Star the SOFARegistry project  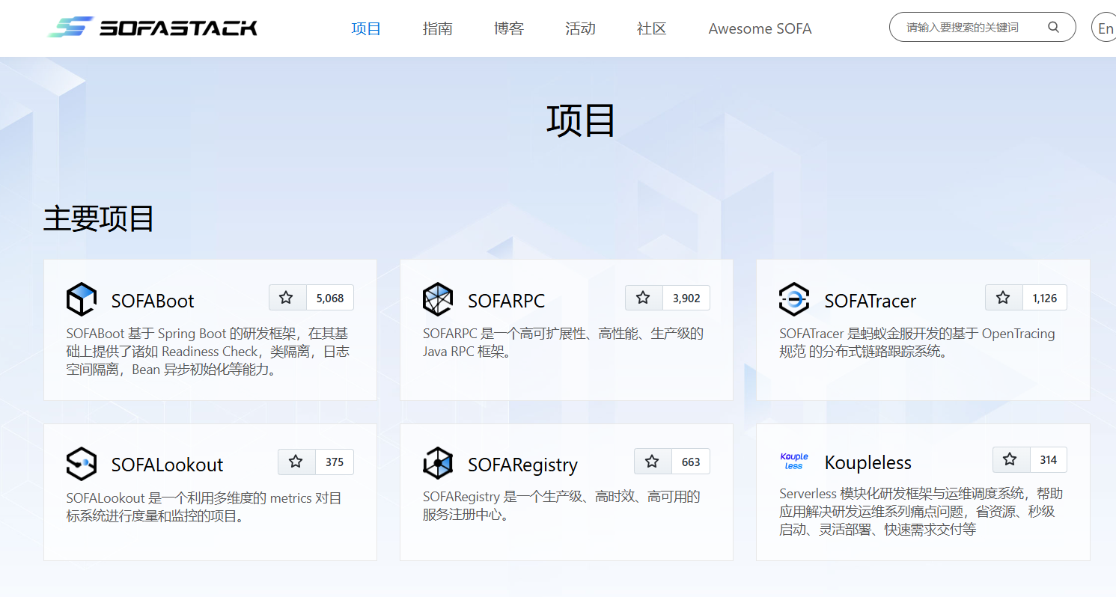pyautogui.click(x=653, y=462)
